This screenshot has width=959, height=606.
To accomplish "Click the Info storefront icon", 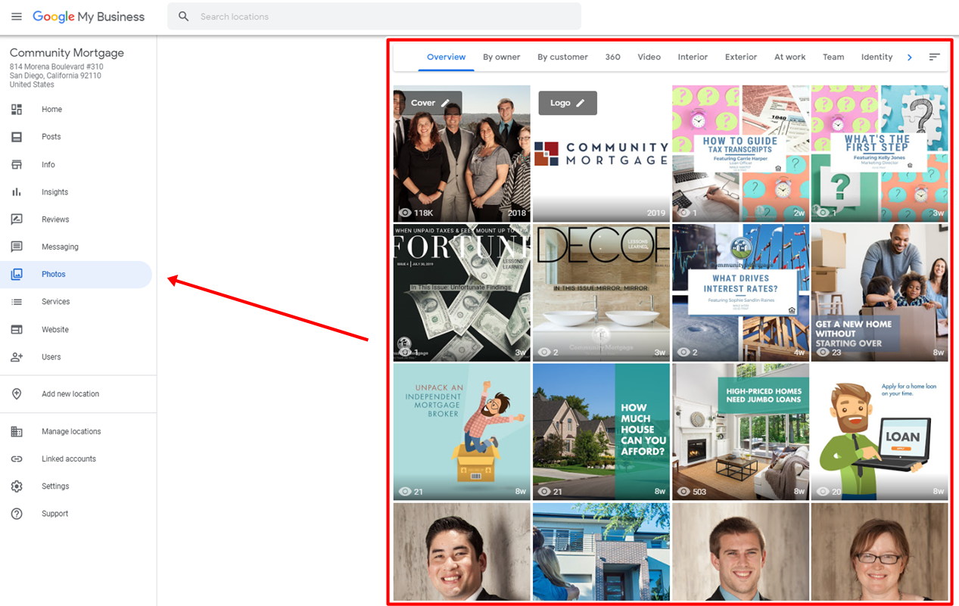I will [x=17, y=165].
